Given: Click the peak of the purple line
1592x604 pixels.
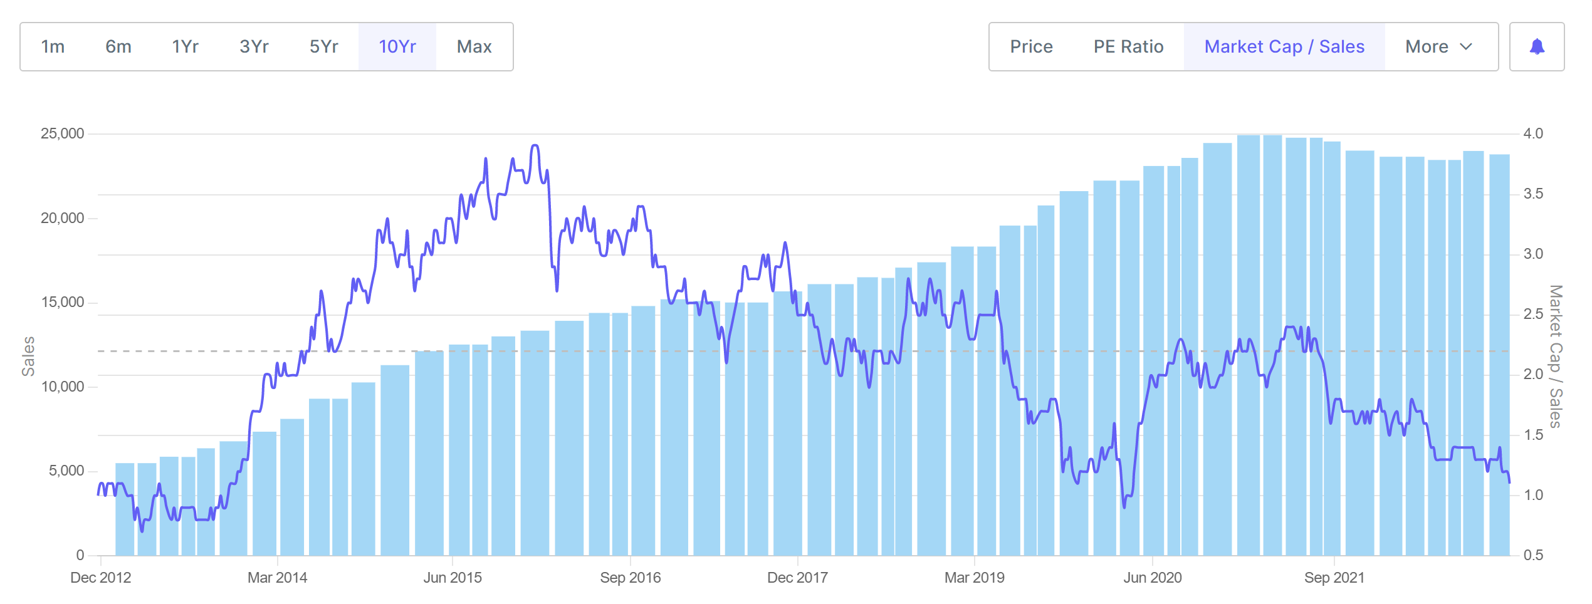Looking at the screenshot, I should 535,146.
